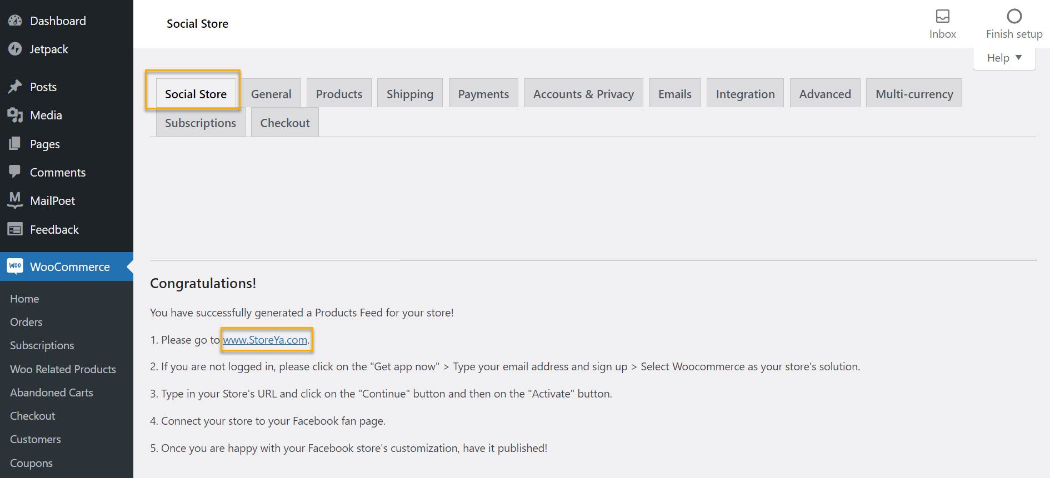
Task: Expand the Help dropdown
Action: point(1004,58)
